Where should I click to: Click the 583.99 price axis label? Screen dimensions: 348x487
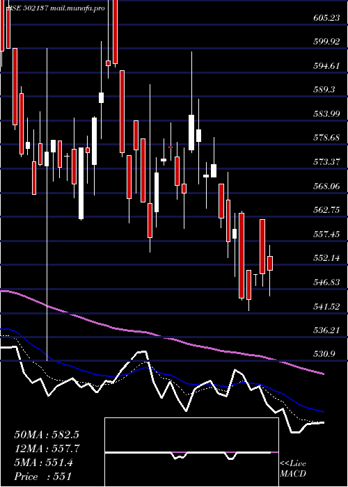326,114
